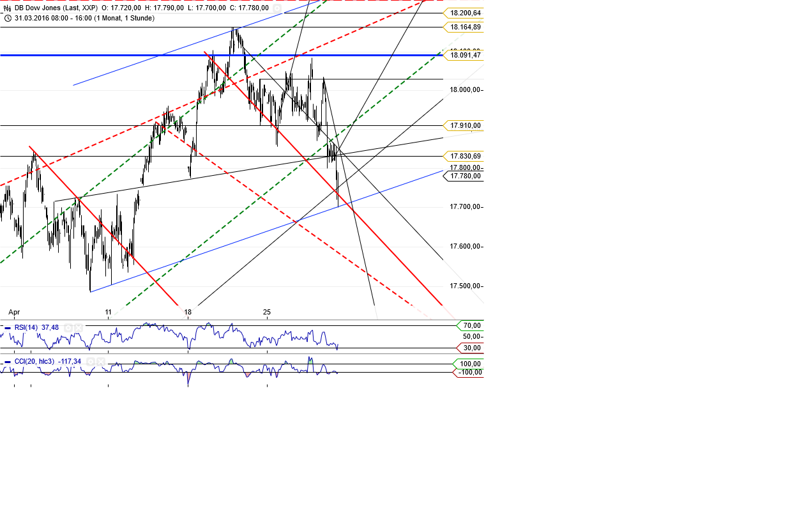
Task: Remove the RSI(14) indicator with its X icon
Action: pos(79,328)
